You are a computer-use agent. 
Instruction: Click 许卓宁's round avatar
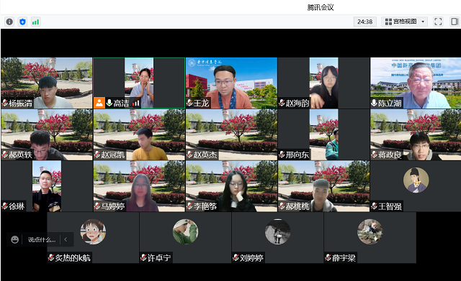tap(186, 231)
